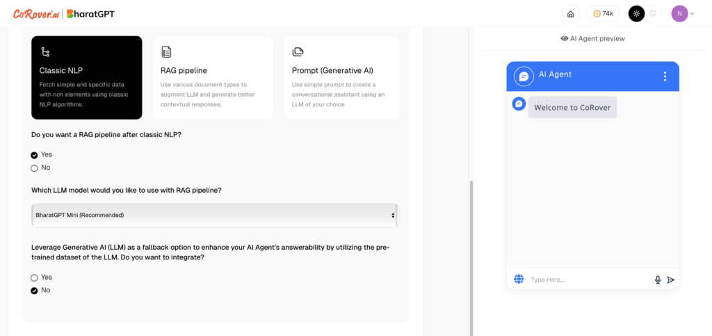Select the Classic NLP card
Image resolution: width=712 pixels, height=336 pixels.
87,78
